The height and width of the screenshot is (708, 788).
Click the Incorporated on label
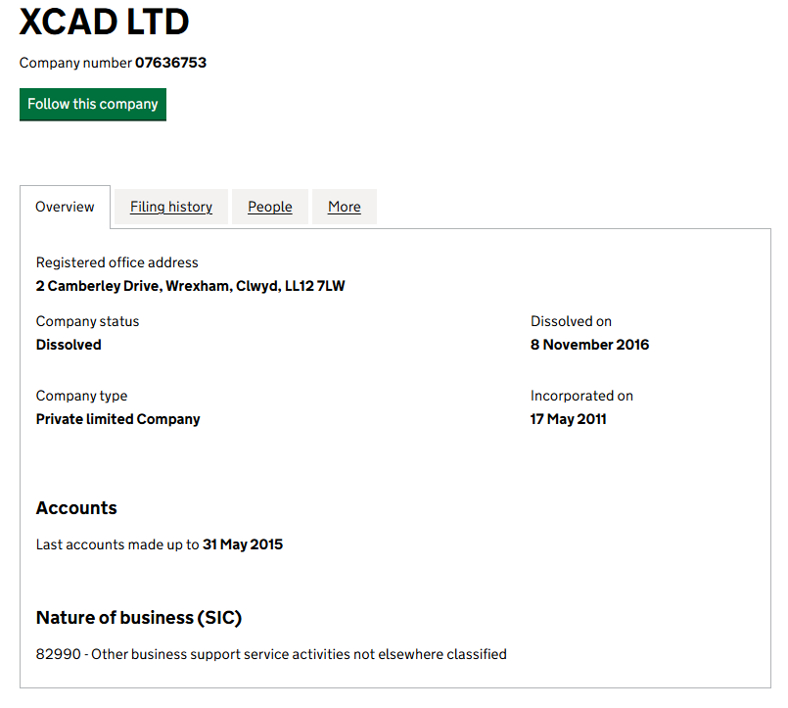click(x=581, y=396)
